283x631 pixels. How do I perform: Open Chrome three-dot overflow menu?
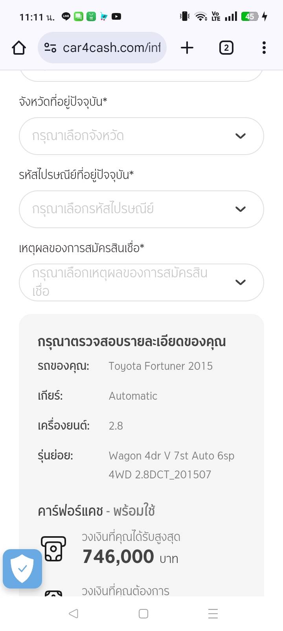pyautogui.click(x=264, y=48)
